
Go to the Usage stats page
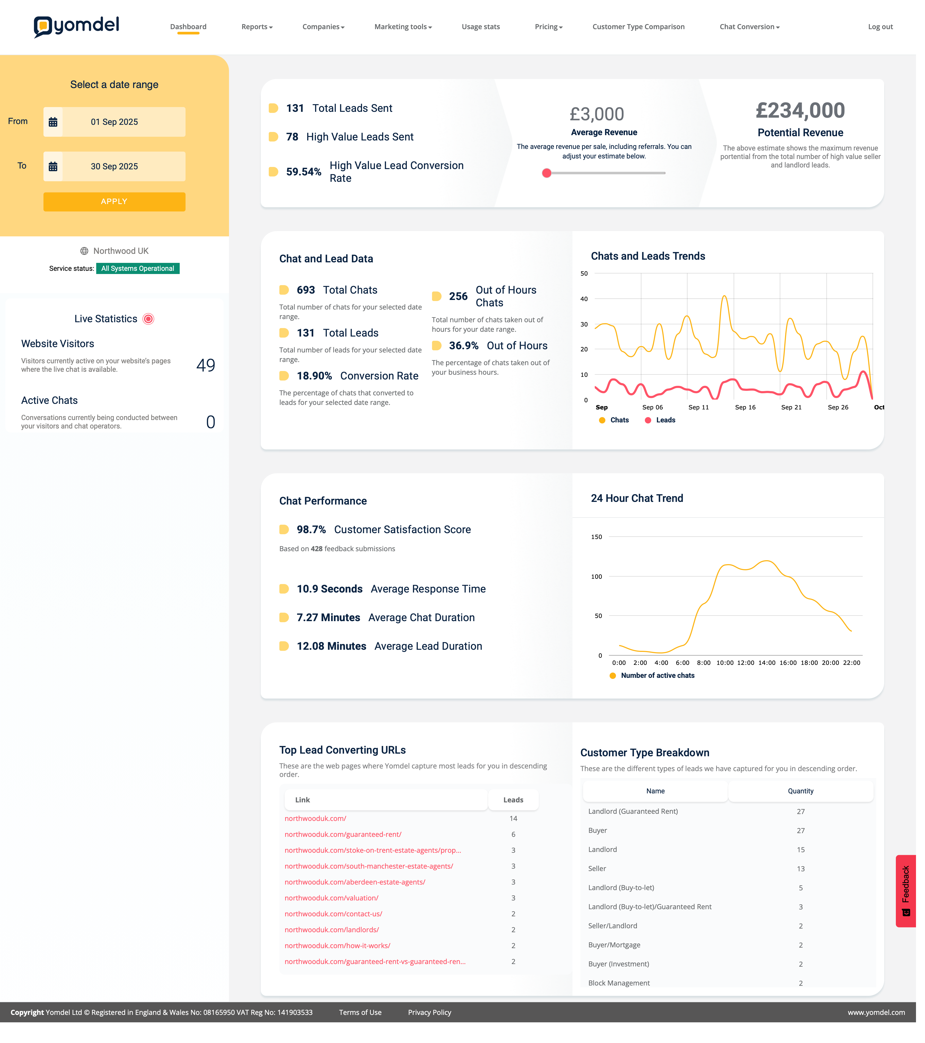click(x=480, y=27)
